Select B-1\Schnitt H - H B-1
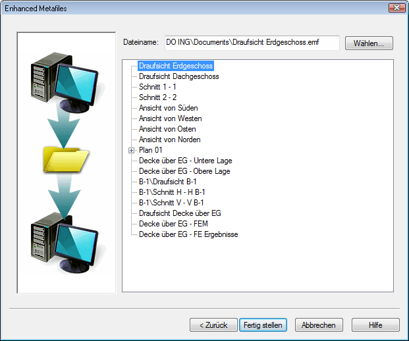The image size is (409, 341). click(172, 192)
